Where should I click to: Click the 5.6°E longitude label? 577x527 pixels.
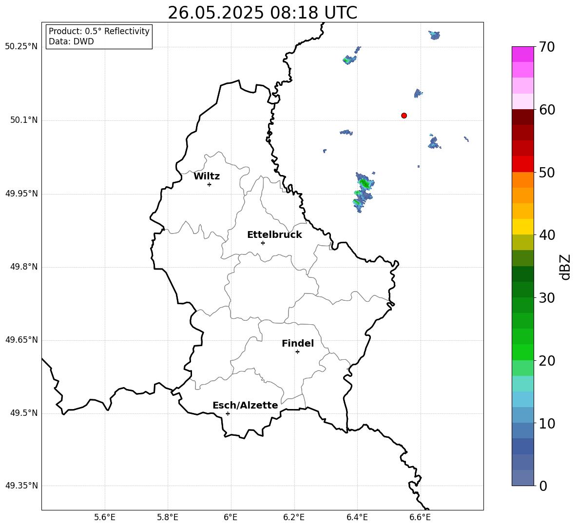[104, 517]
